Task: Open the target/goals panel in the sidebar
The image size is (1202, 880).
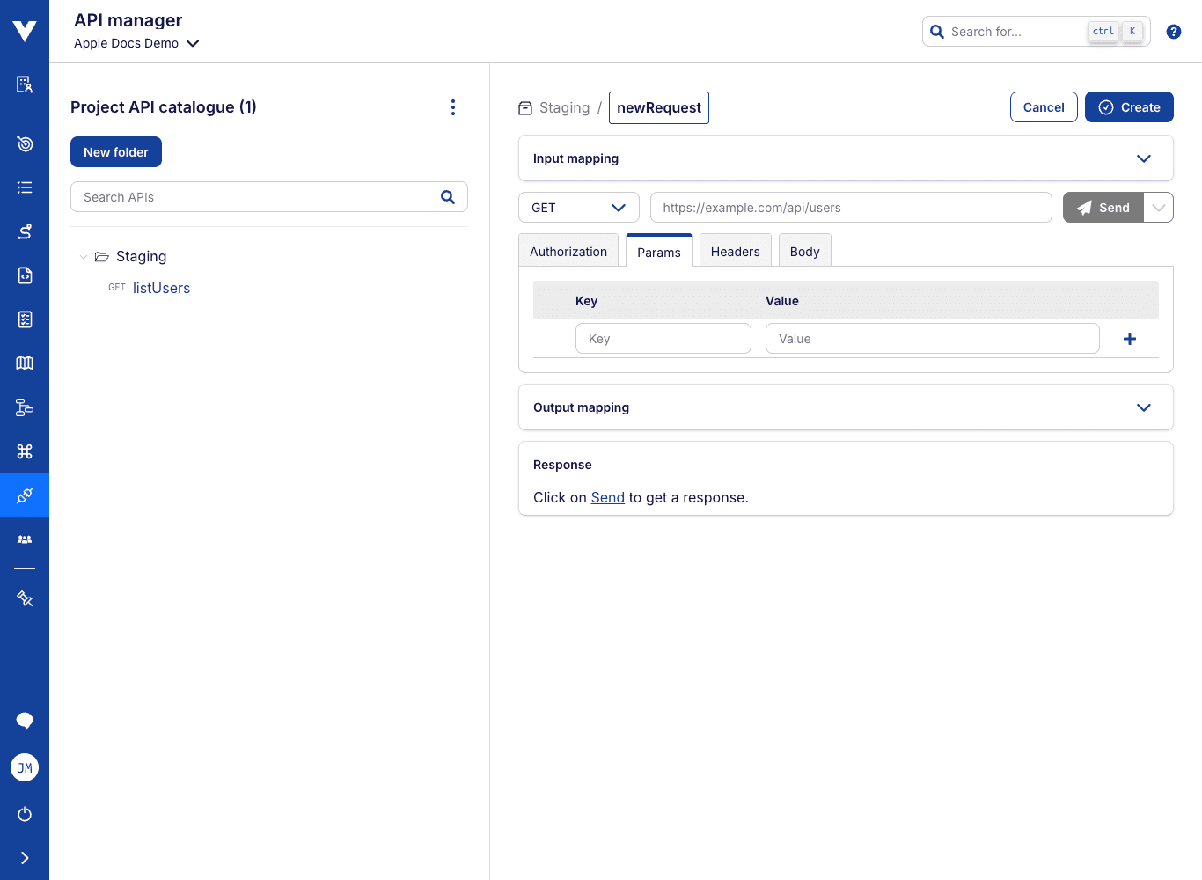Action: (x=24, y=143)
